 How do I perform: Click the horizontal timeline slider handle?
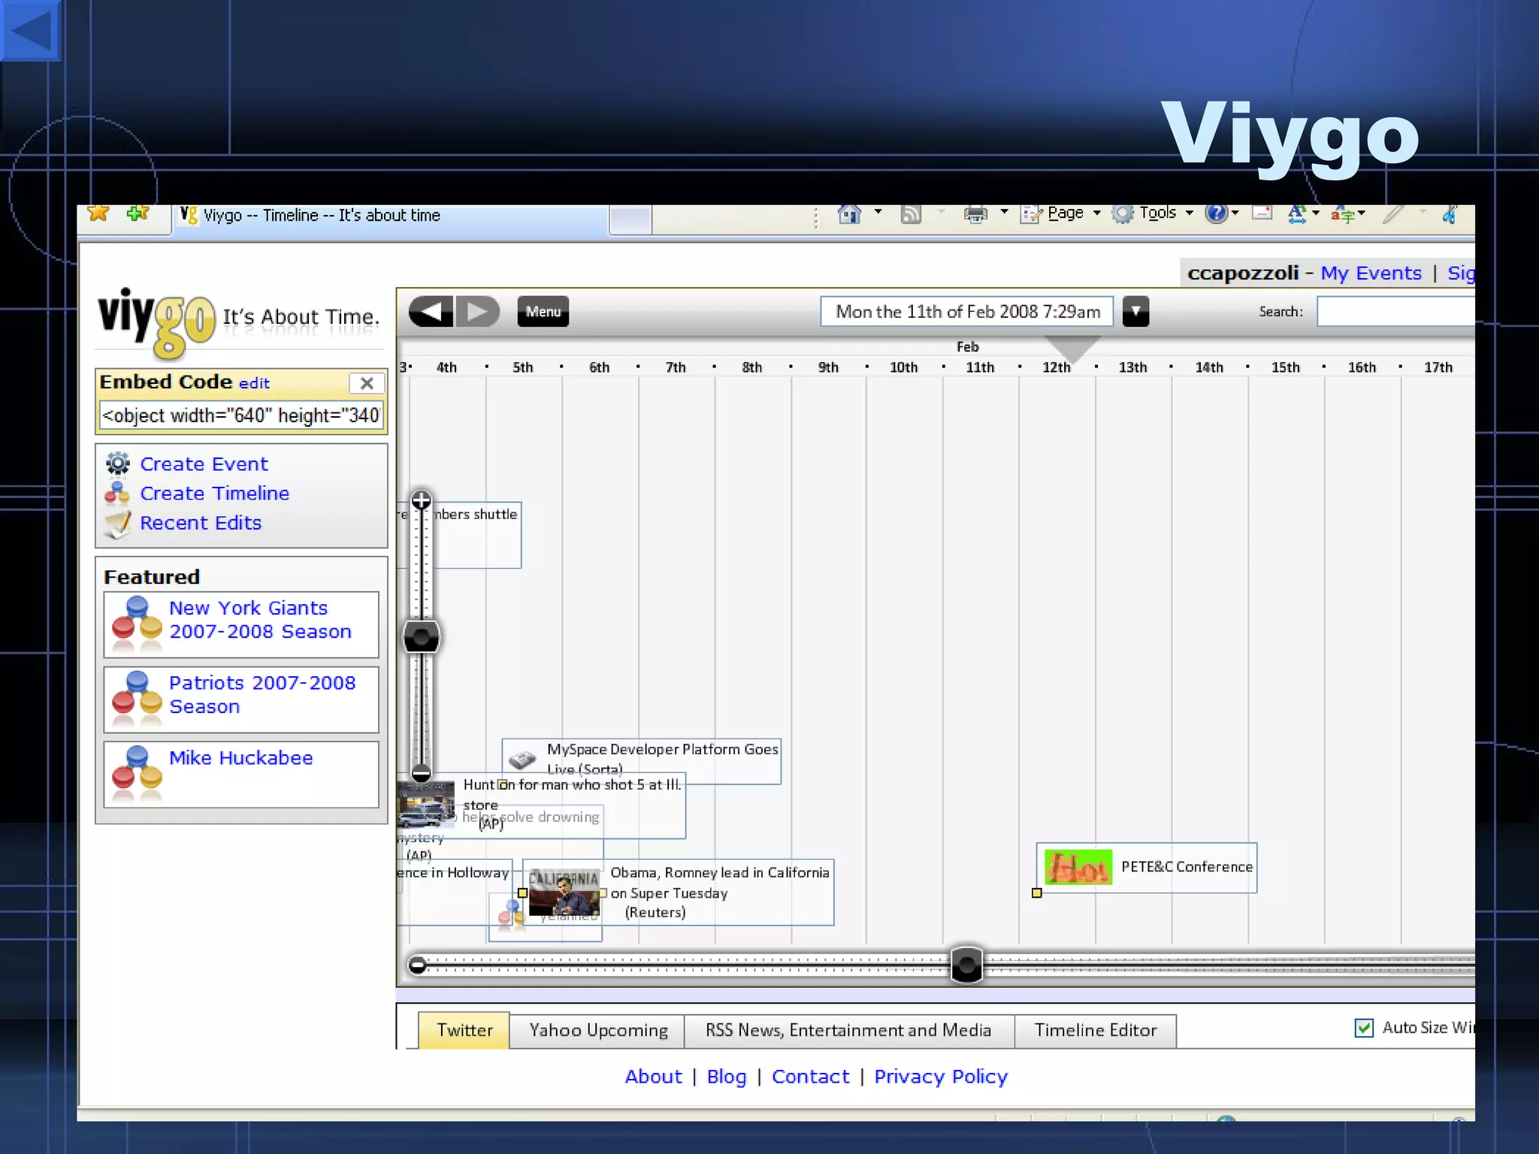(966, 964)
